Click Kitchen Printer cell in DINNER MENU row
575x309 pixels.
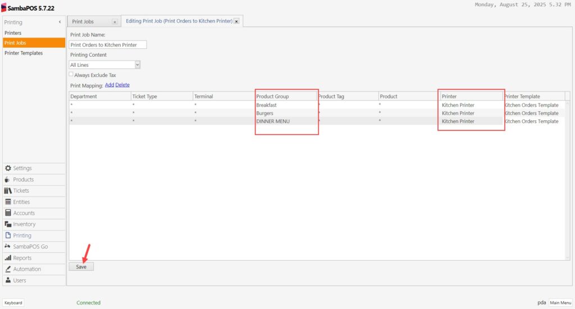[x=471, y=121]
